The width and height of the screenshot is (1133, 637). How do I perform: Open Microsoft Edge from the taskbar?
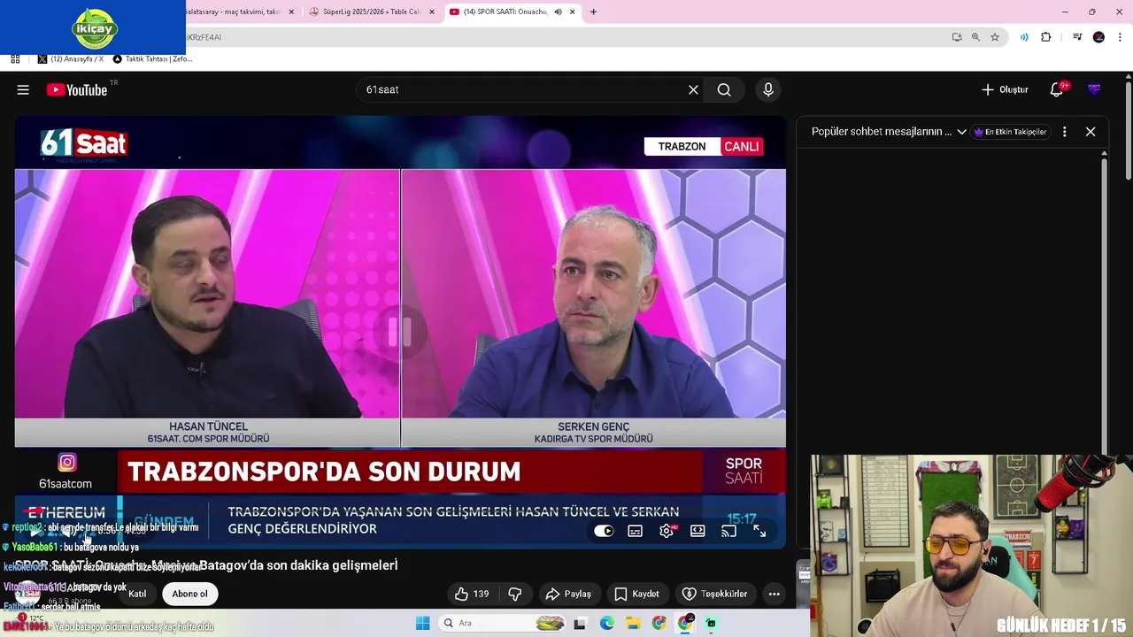coord(606,623)
